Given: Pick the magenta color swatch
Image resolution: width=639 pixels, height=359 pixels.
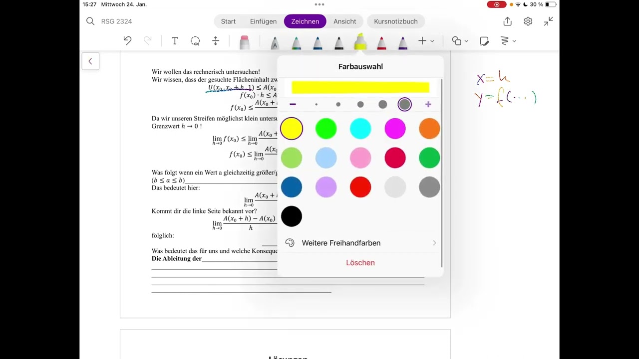Looking at the screenshot, I should pos(395,129).
